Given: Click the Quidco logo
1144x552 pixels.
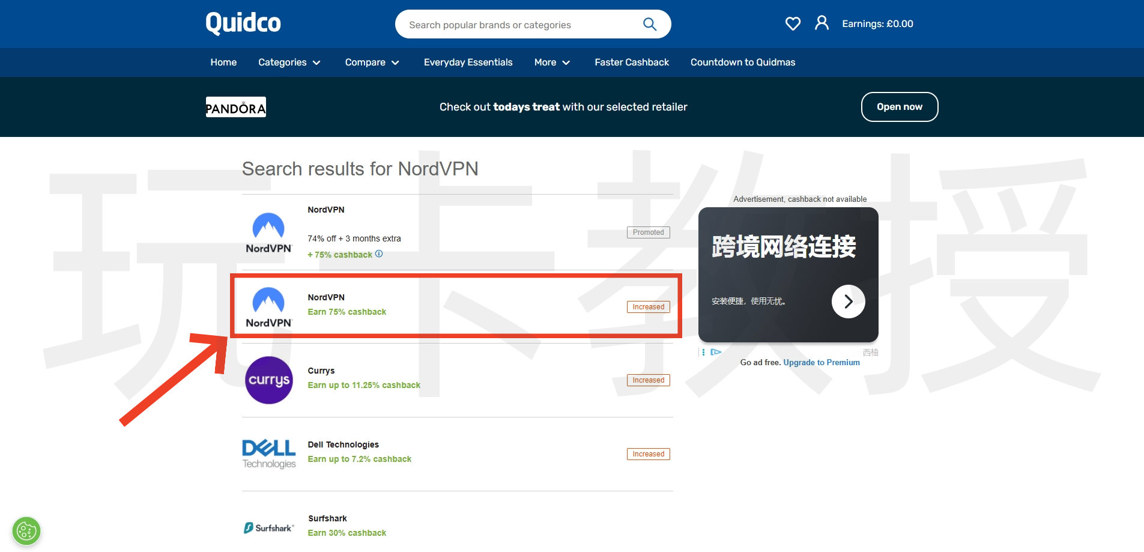Looking at the screenshot, I should pyautogui.click(x=243, y=24).
